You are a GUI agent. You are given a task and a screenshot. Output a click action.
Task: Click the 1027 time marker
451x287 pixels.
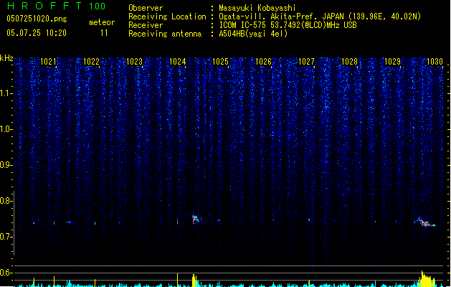click(x=307, y=62)
